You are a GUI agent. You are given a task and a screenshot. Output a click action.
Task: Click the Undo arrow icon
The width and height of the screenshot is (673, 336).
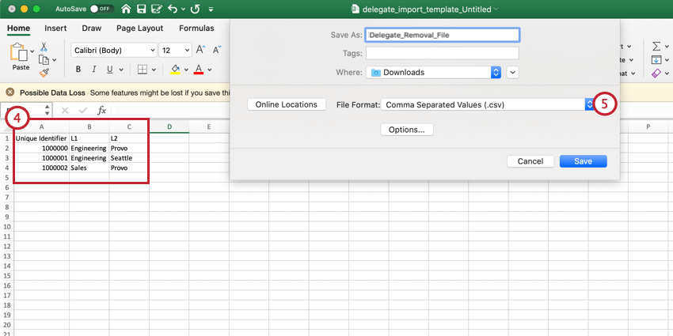pos(171,9)
